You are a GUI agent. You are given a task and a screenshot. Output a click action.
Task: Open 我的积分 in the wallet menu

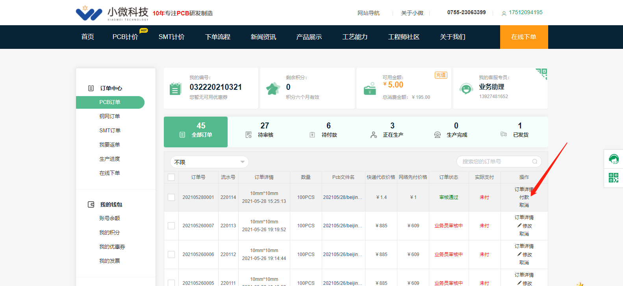[x=109, y=233]
